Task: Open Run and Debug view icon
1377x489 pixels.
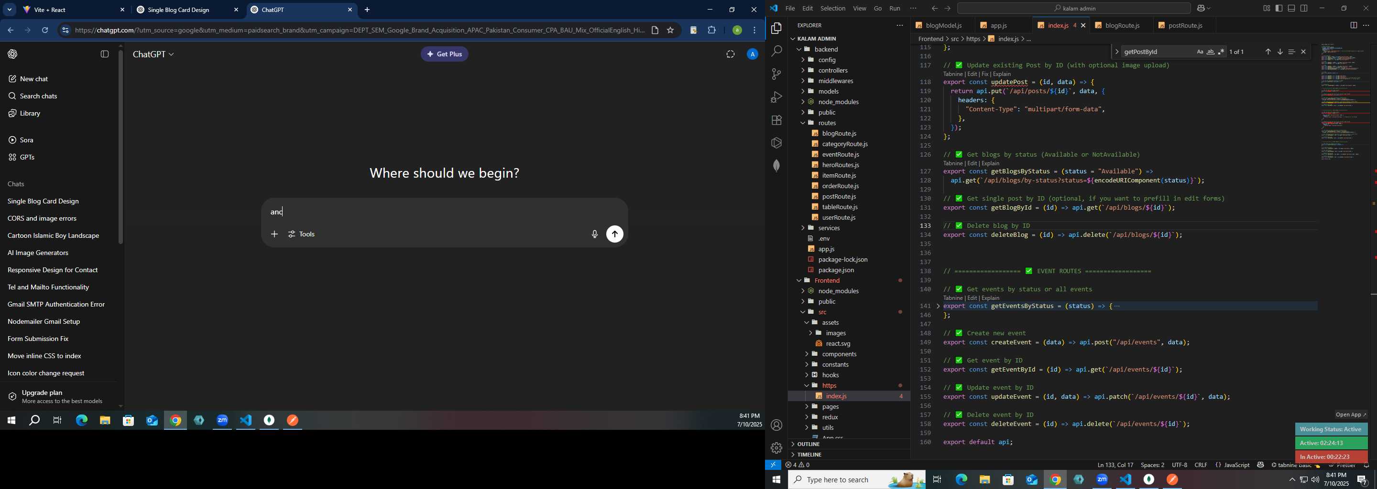Action: [776, 97]
